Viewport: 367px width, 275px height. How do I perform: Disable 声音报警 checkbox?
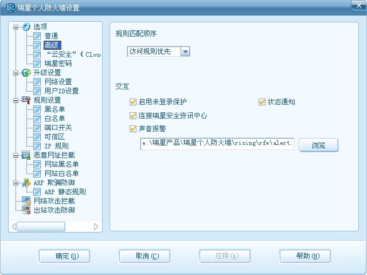tap(133, 129)
